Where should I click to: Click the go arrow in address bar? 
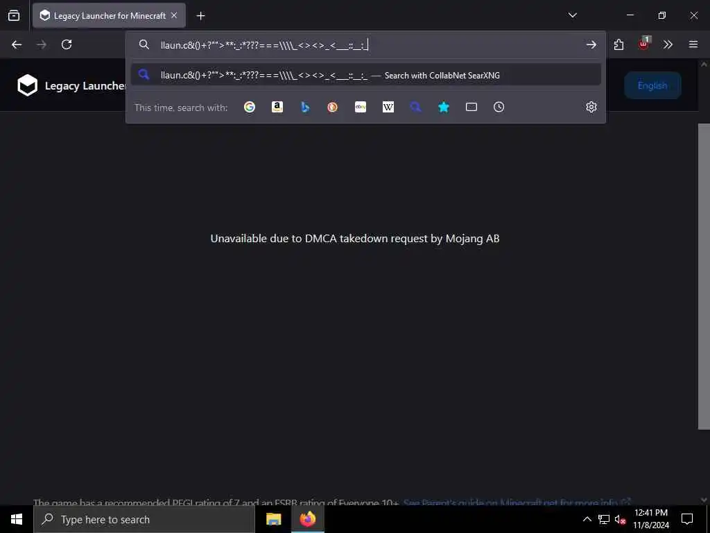pos(591,44)
